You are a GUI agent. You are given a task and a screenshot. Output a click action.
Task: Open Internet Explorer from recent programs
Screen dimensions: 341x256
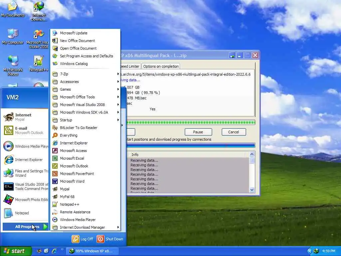tap(25, 160)
